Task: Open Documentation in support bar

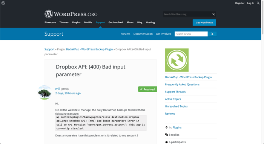Action: pyautogui.click(x=143, y=34)
